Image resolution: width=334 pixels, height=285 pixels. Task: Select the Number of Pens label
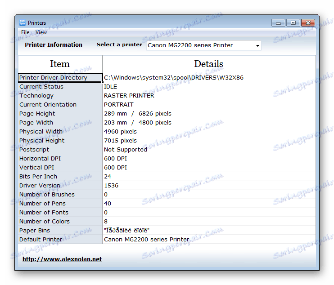click(x=60, y=204)
